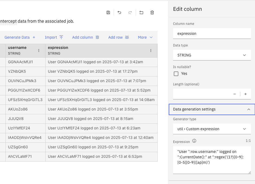Viewport: 255px width, 184px height.
Task: Click the undo arrow icon
Action: coord(119,12)
